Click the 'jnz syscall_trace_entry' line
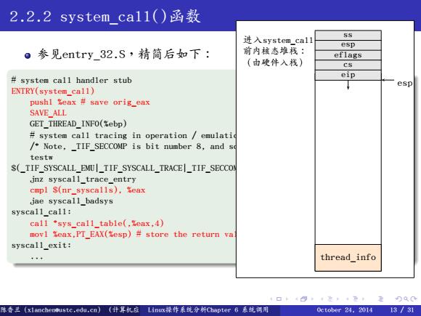 point(83,179)
